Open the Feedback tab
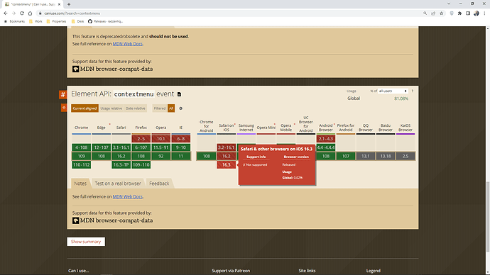 tap(159, 184)
